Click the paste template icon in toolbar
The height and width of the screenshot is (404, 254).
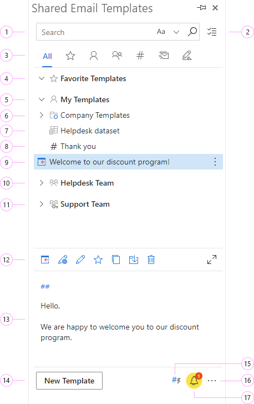pyautogui.click(x=45, y=260)
